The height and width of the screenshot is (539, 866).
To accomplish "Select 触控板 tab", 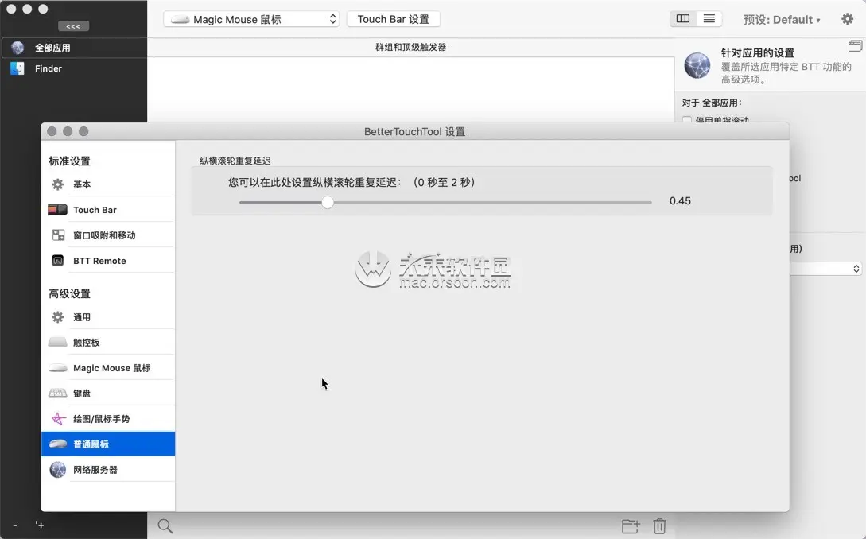I will [x=108, y=343].
